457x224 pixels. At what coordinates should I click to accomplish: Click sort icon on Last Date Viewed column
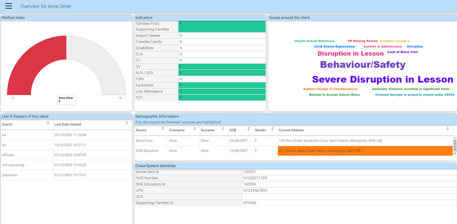[x=127, y=123]
